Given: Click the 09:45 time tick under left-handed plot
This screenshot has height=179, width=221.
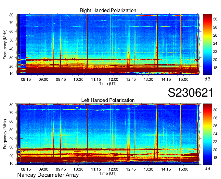Looking at the screenshot, I should pos(61,169).
